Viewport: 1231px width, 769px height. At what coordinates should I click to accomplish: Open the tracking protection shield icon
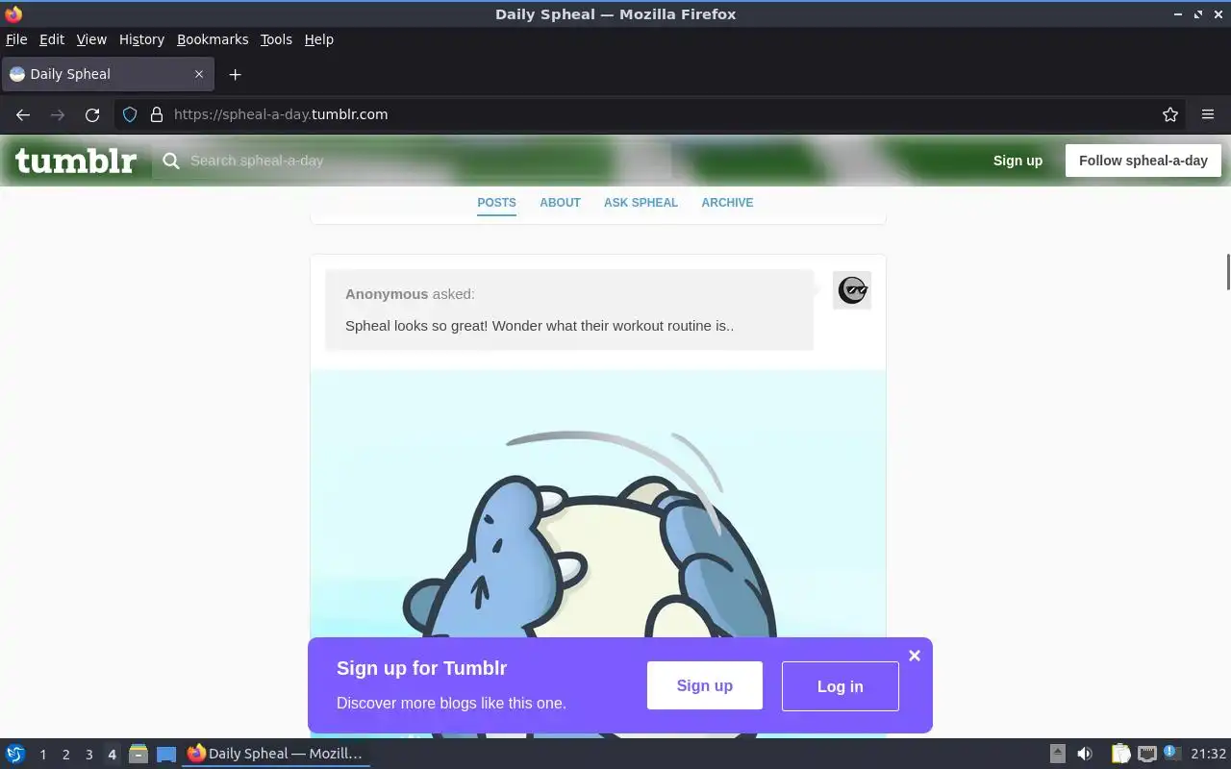click(x=130, y=114)
